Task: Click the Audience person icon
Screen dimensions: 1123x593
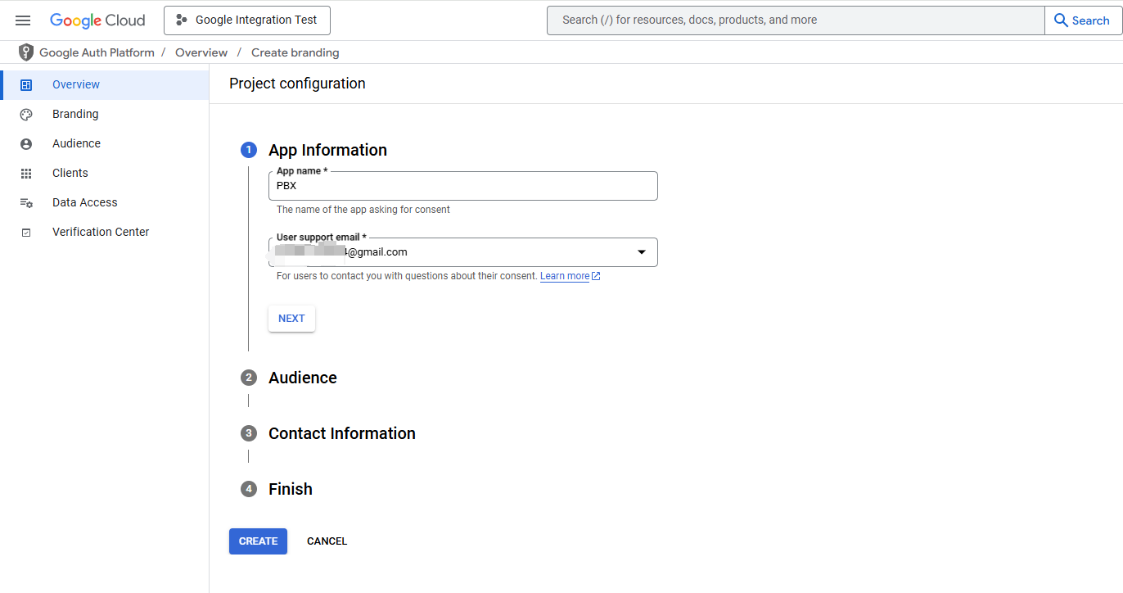Action: coord(26,144)
